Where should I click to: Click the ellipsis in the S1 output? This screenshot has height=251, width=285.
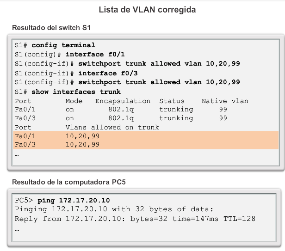(17, 155)
